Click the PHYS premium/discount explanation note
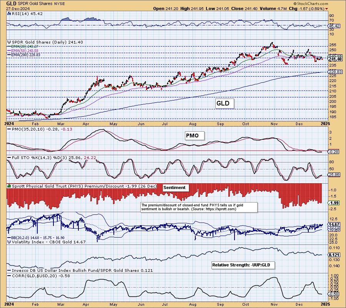The height and width of the screenshot is (308, 346). pos(199,207)
